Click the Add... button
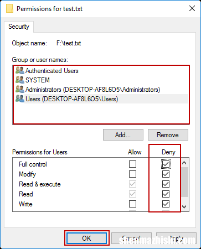The width and height of the screenshot is (201, 249). [123, 135]
